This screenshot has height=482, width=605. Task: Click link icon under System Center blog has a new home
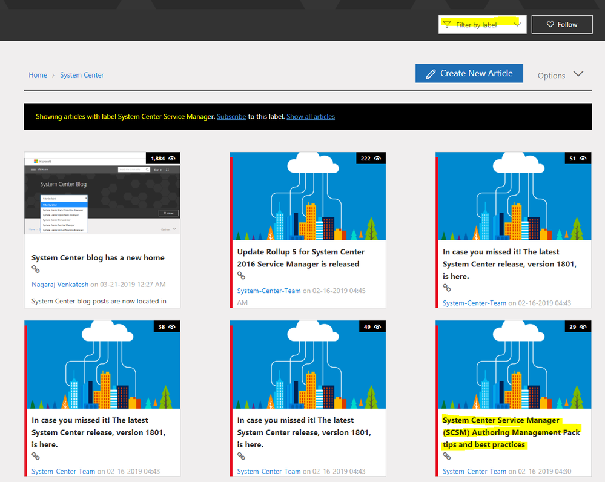point(36,269)
